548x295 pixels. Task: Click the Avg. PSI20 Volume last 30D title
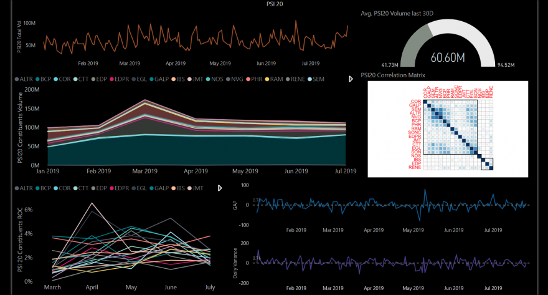click(397, 13)
